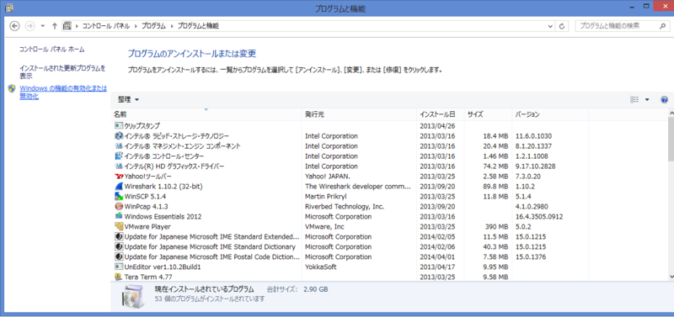Click the 390 MB size cell
Viewport: 674px width, 317px height.
[496, 227]
